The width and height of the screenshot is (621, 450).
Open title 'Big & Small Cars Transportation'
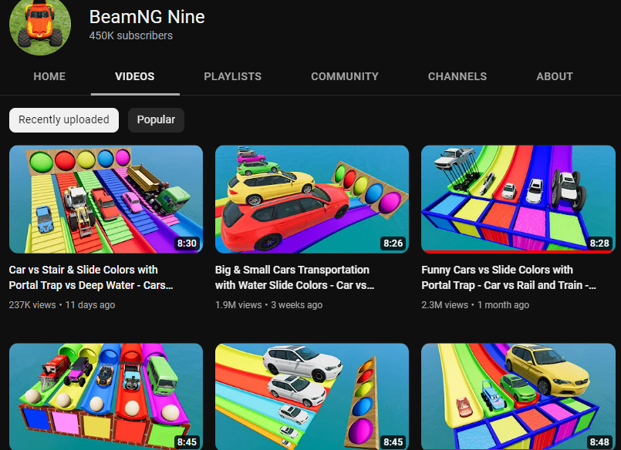point(295,277)
